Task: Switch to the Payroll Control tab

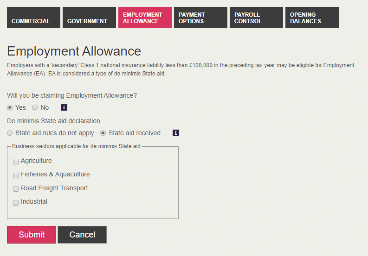Action: tap(256, 18)
